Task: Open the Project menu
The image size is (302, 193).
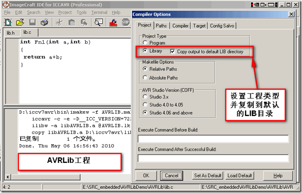Action: (x=65, y=13)
